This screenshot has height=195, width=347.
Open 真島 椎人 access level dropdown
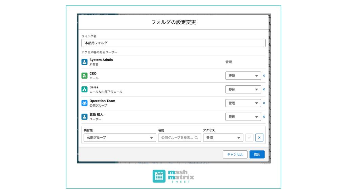point(243,117)
